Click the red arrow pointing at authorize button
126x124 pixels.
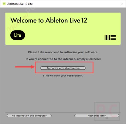[x=25, y=67]
